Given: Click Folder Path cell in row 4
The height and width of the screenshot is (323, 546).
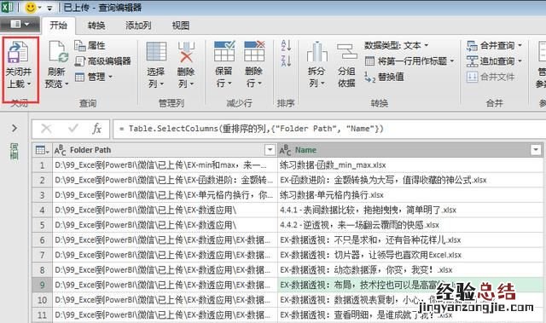Looking at the screenshot, I should point(165,210).
